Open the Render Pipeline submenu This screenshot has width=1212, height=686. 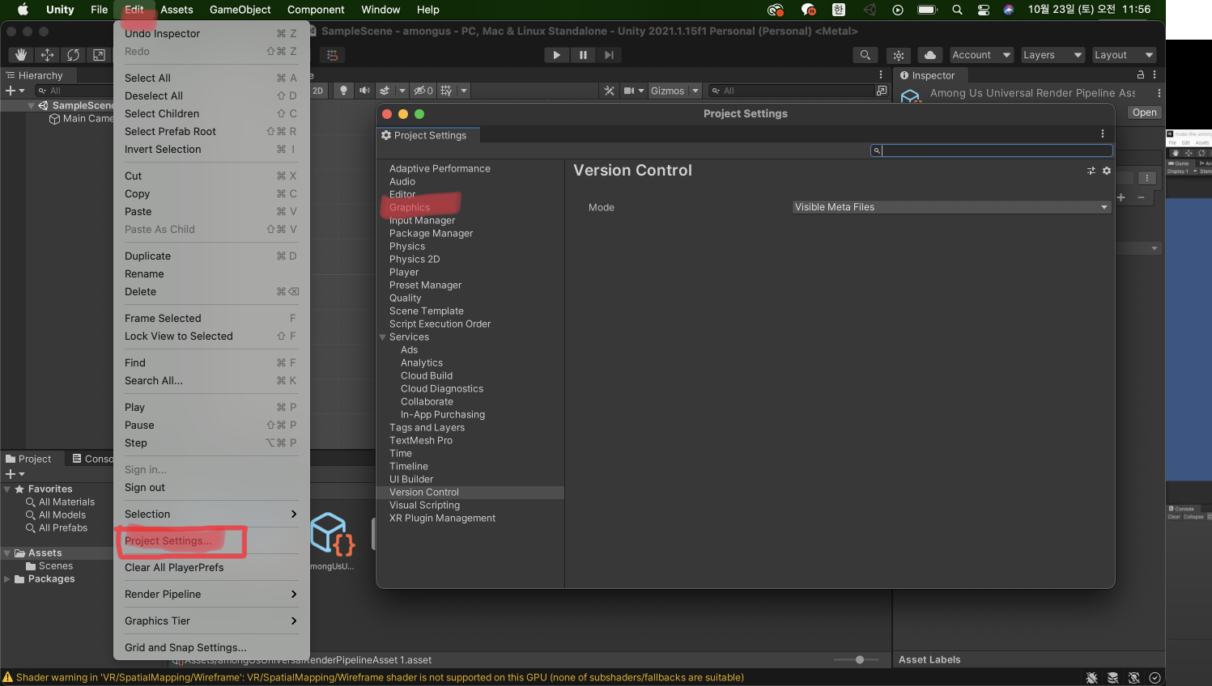(211, 594)
